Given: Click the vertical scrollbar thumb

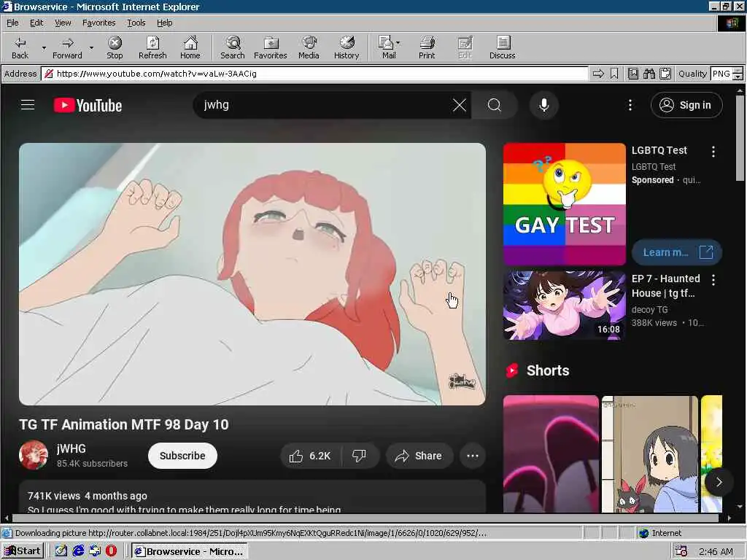Looking at the screenshot, I should coord(740,138).
